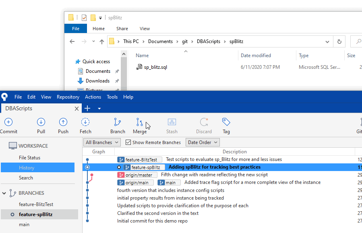Open the Edit menu
This screenshot has width=362, height=233.
31,97
